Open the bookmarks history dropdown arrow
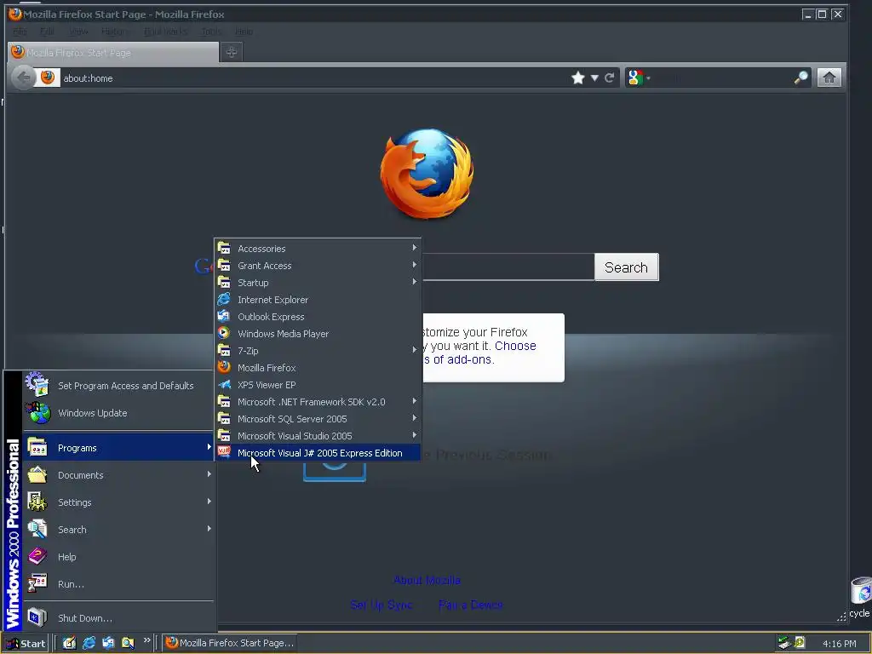Viewport: 872px width, 654px height. pyautogui.click(x=594, y=77)
